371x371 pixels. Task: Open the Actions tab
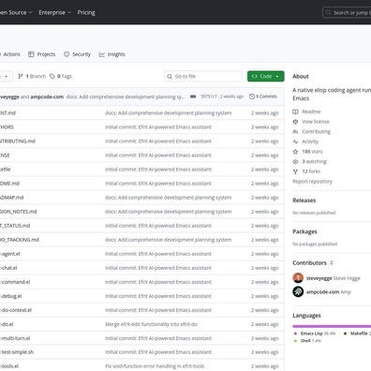(10, 54)
